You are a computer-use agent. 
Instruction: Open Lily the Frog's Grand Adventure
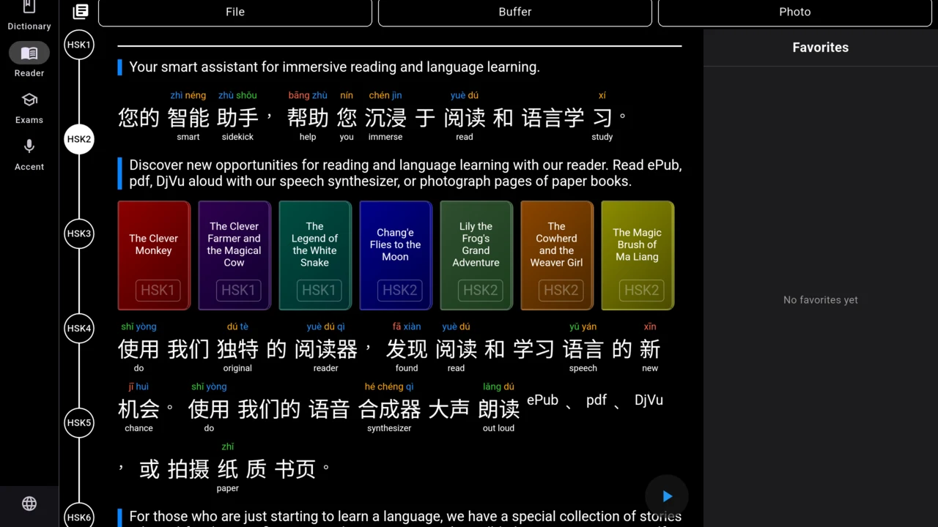coord(476,255)
